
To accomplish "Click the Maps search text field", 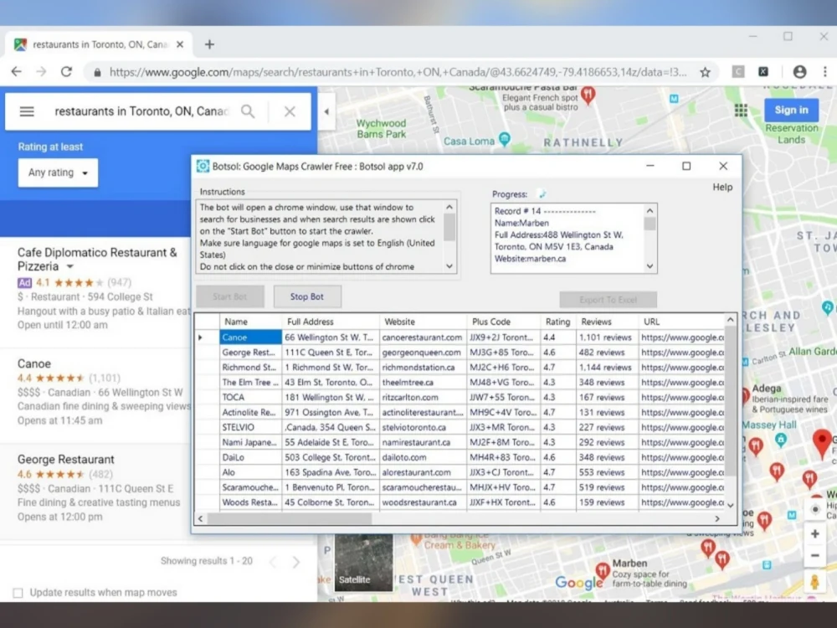I will coord(141,111).
